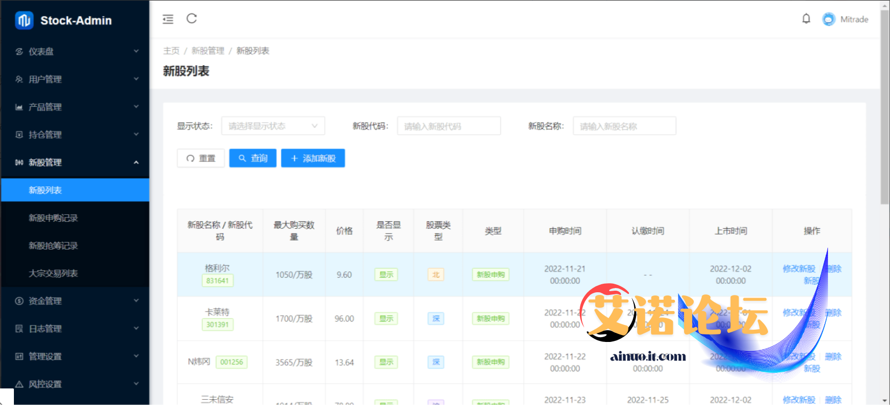The width and height of the screenshot is (890, 405).
Task: Collapse the 新股管理 menu chevron
Action: click(x=136, y=162)
